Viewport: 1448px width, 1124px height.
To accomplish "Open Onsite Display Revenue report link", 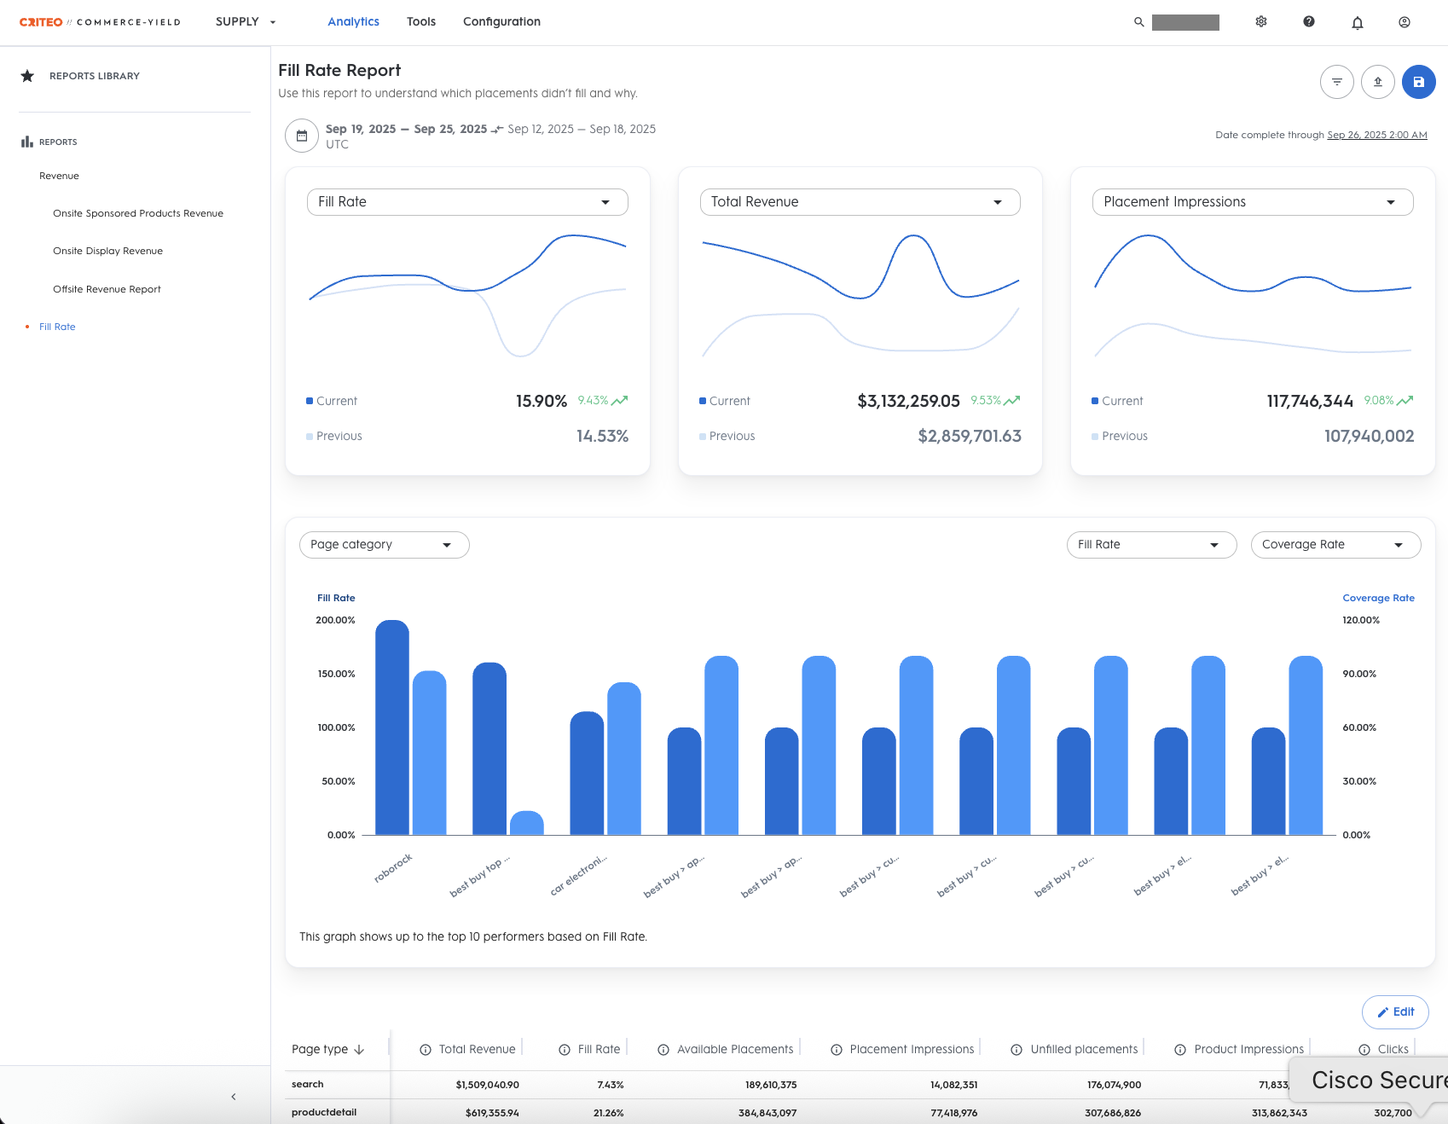I will pos(107,251).
